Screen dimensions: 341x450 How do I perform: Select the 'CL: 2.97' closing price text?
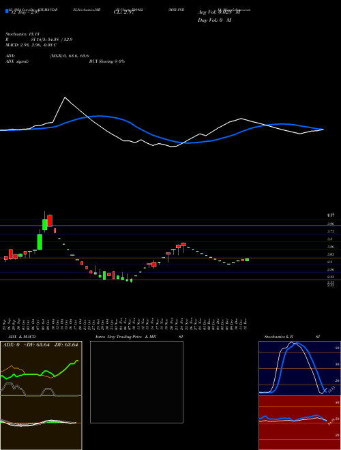tap(123, 12)
